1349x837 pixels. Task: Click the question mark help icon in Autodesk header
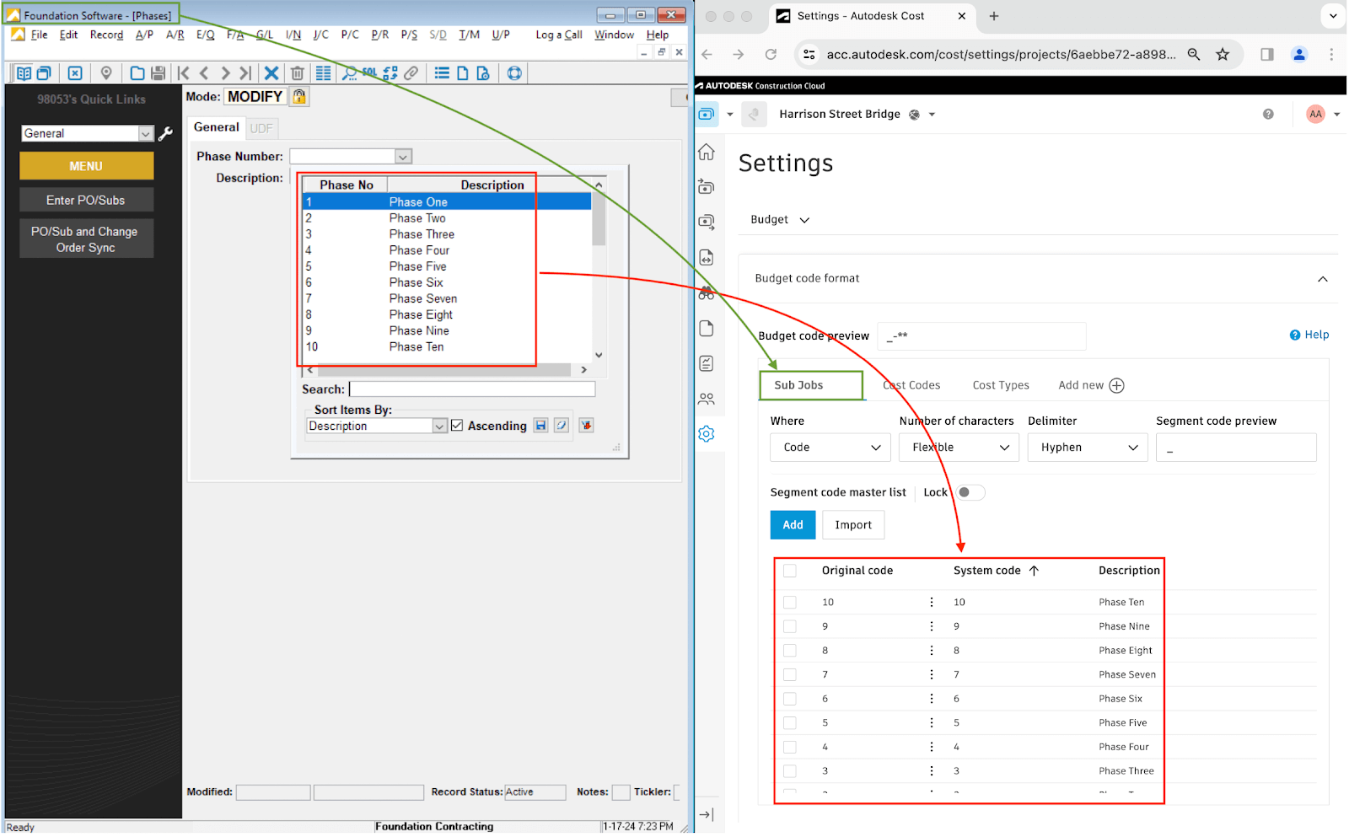click(x=1268, y=114)
